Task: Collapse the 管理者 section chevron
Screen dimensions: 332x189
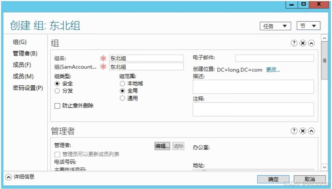Action: (311, 131)
